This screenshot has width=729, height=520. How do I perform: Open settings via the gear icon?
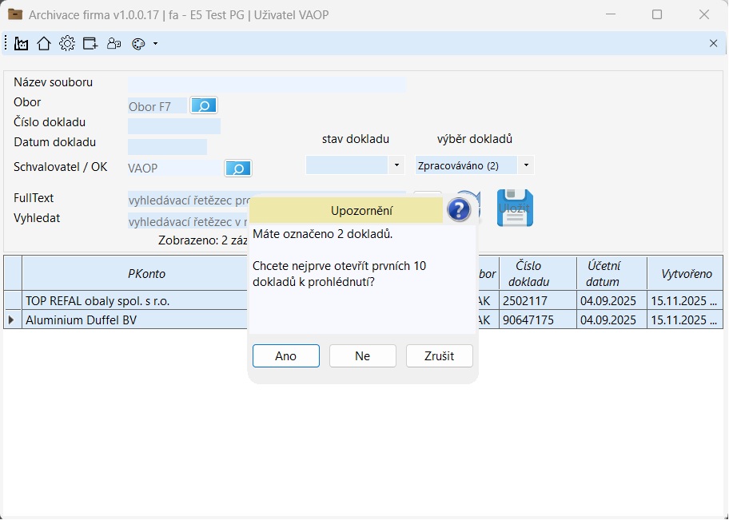67,44
